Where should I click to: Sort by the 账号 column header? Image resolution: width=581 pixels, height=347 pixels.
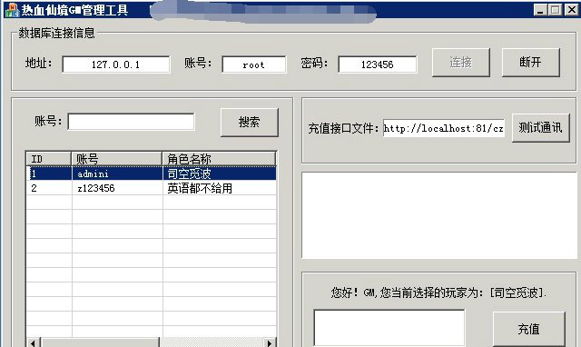coord(116,159)
